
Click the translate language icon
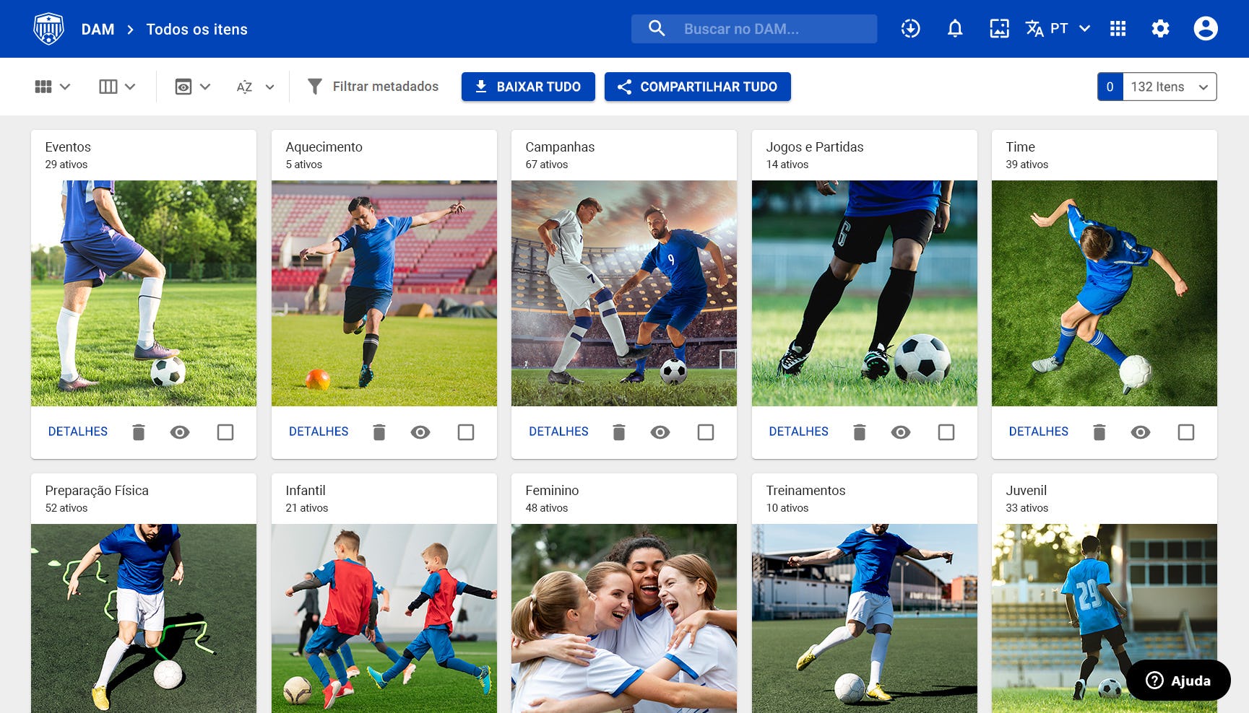click(x=1034, y=29)
